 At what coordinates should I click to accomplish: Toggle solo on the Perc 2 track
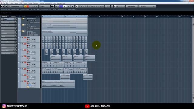[x=25, y=75]
